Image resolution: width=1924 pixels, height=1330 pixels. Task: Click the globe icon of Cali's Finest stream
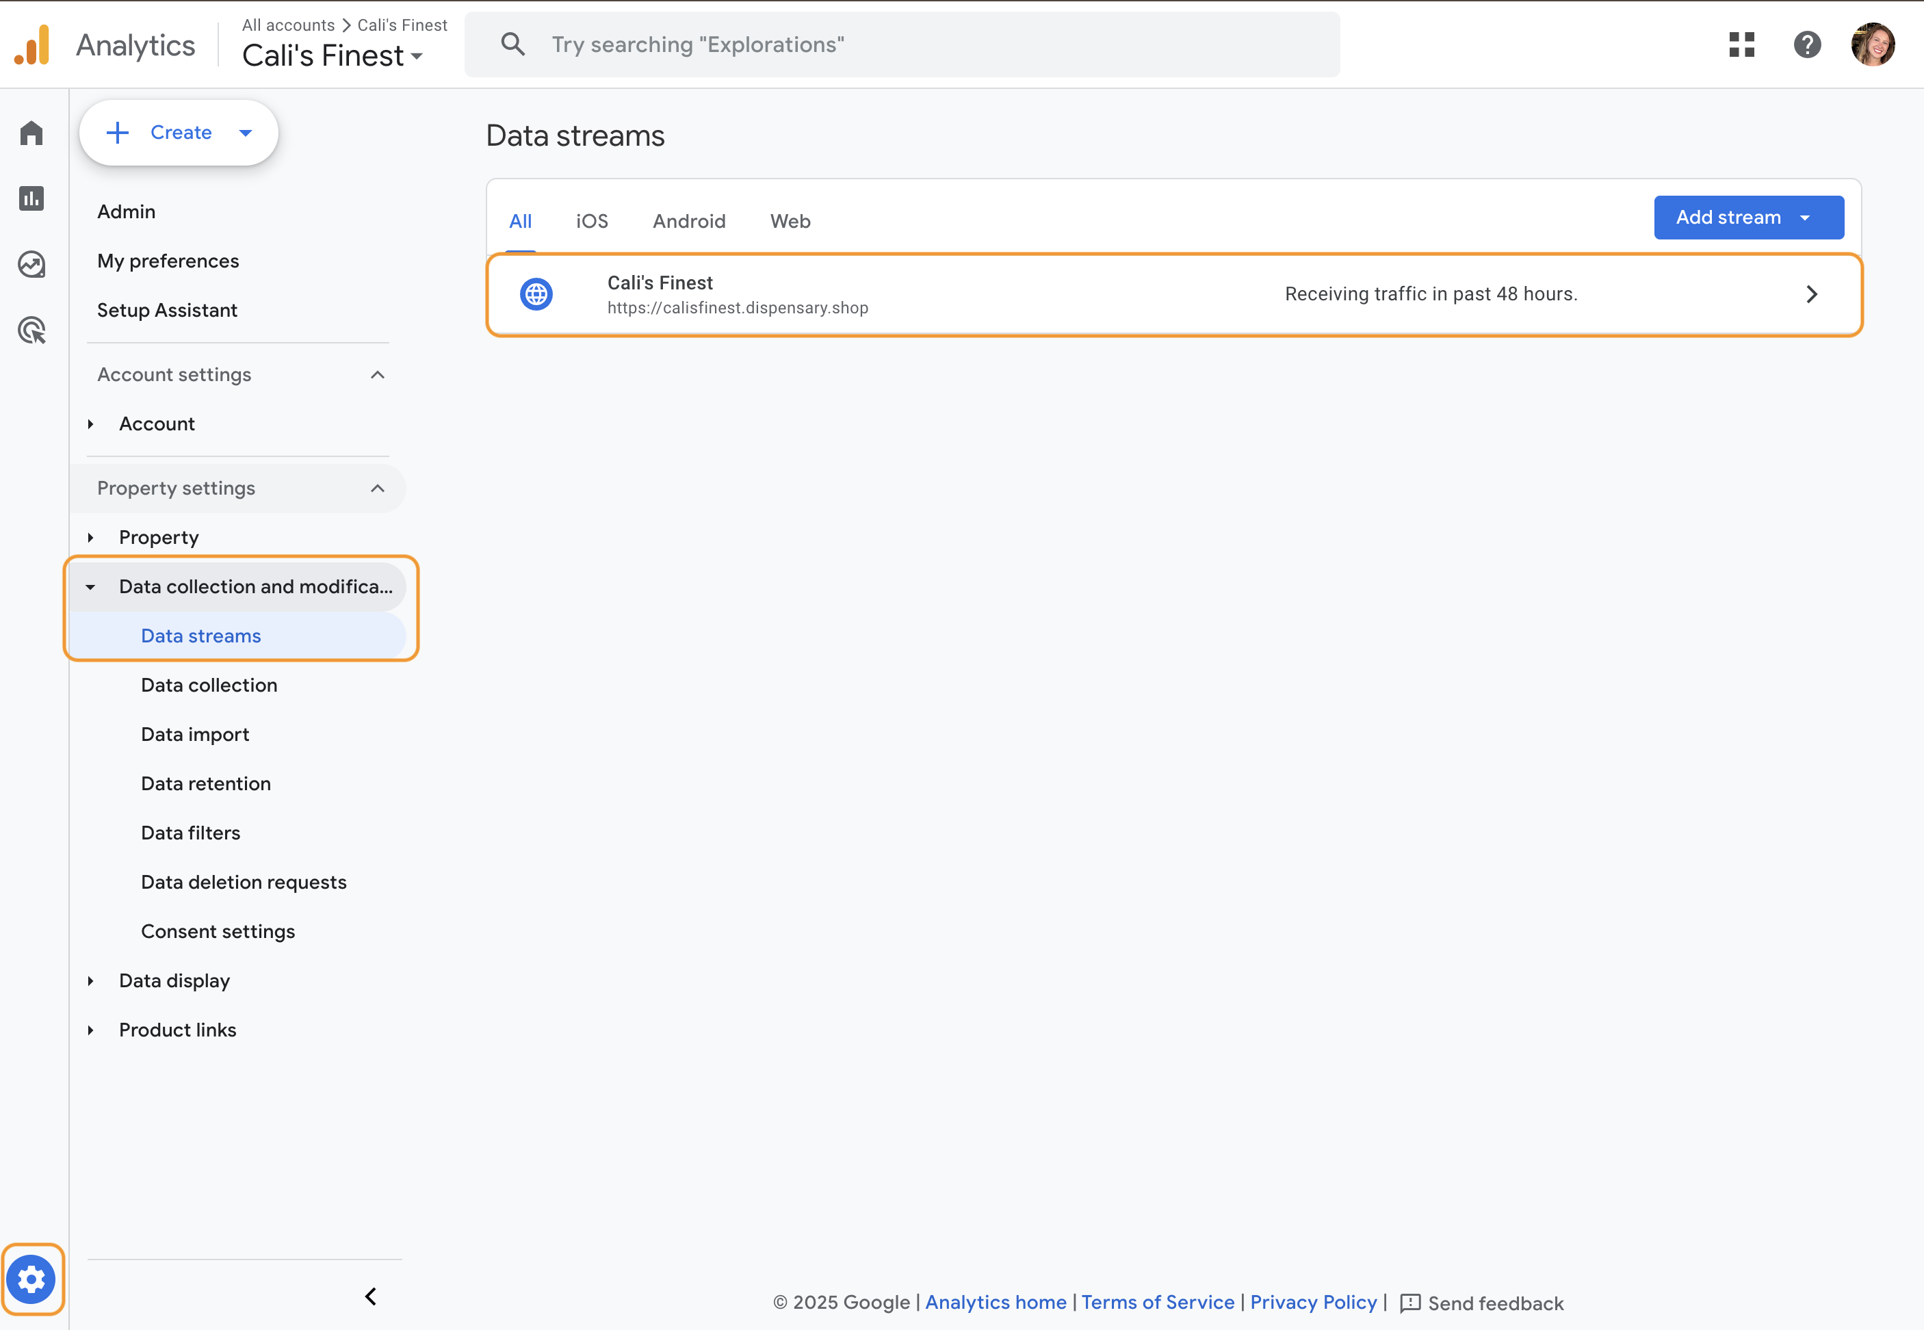tap(536, 294)
